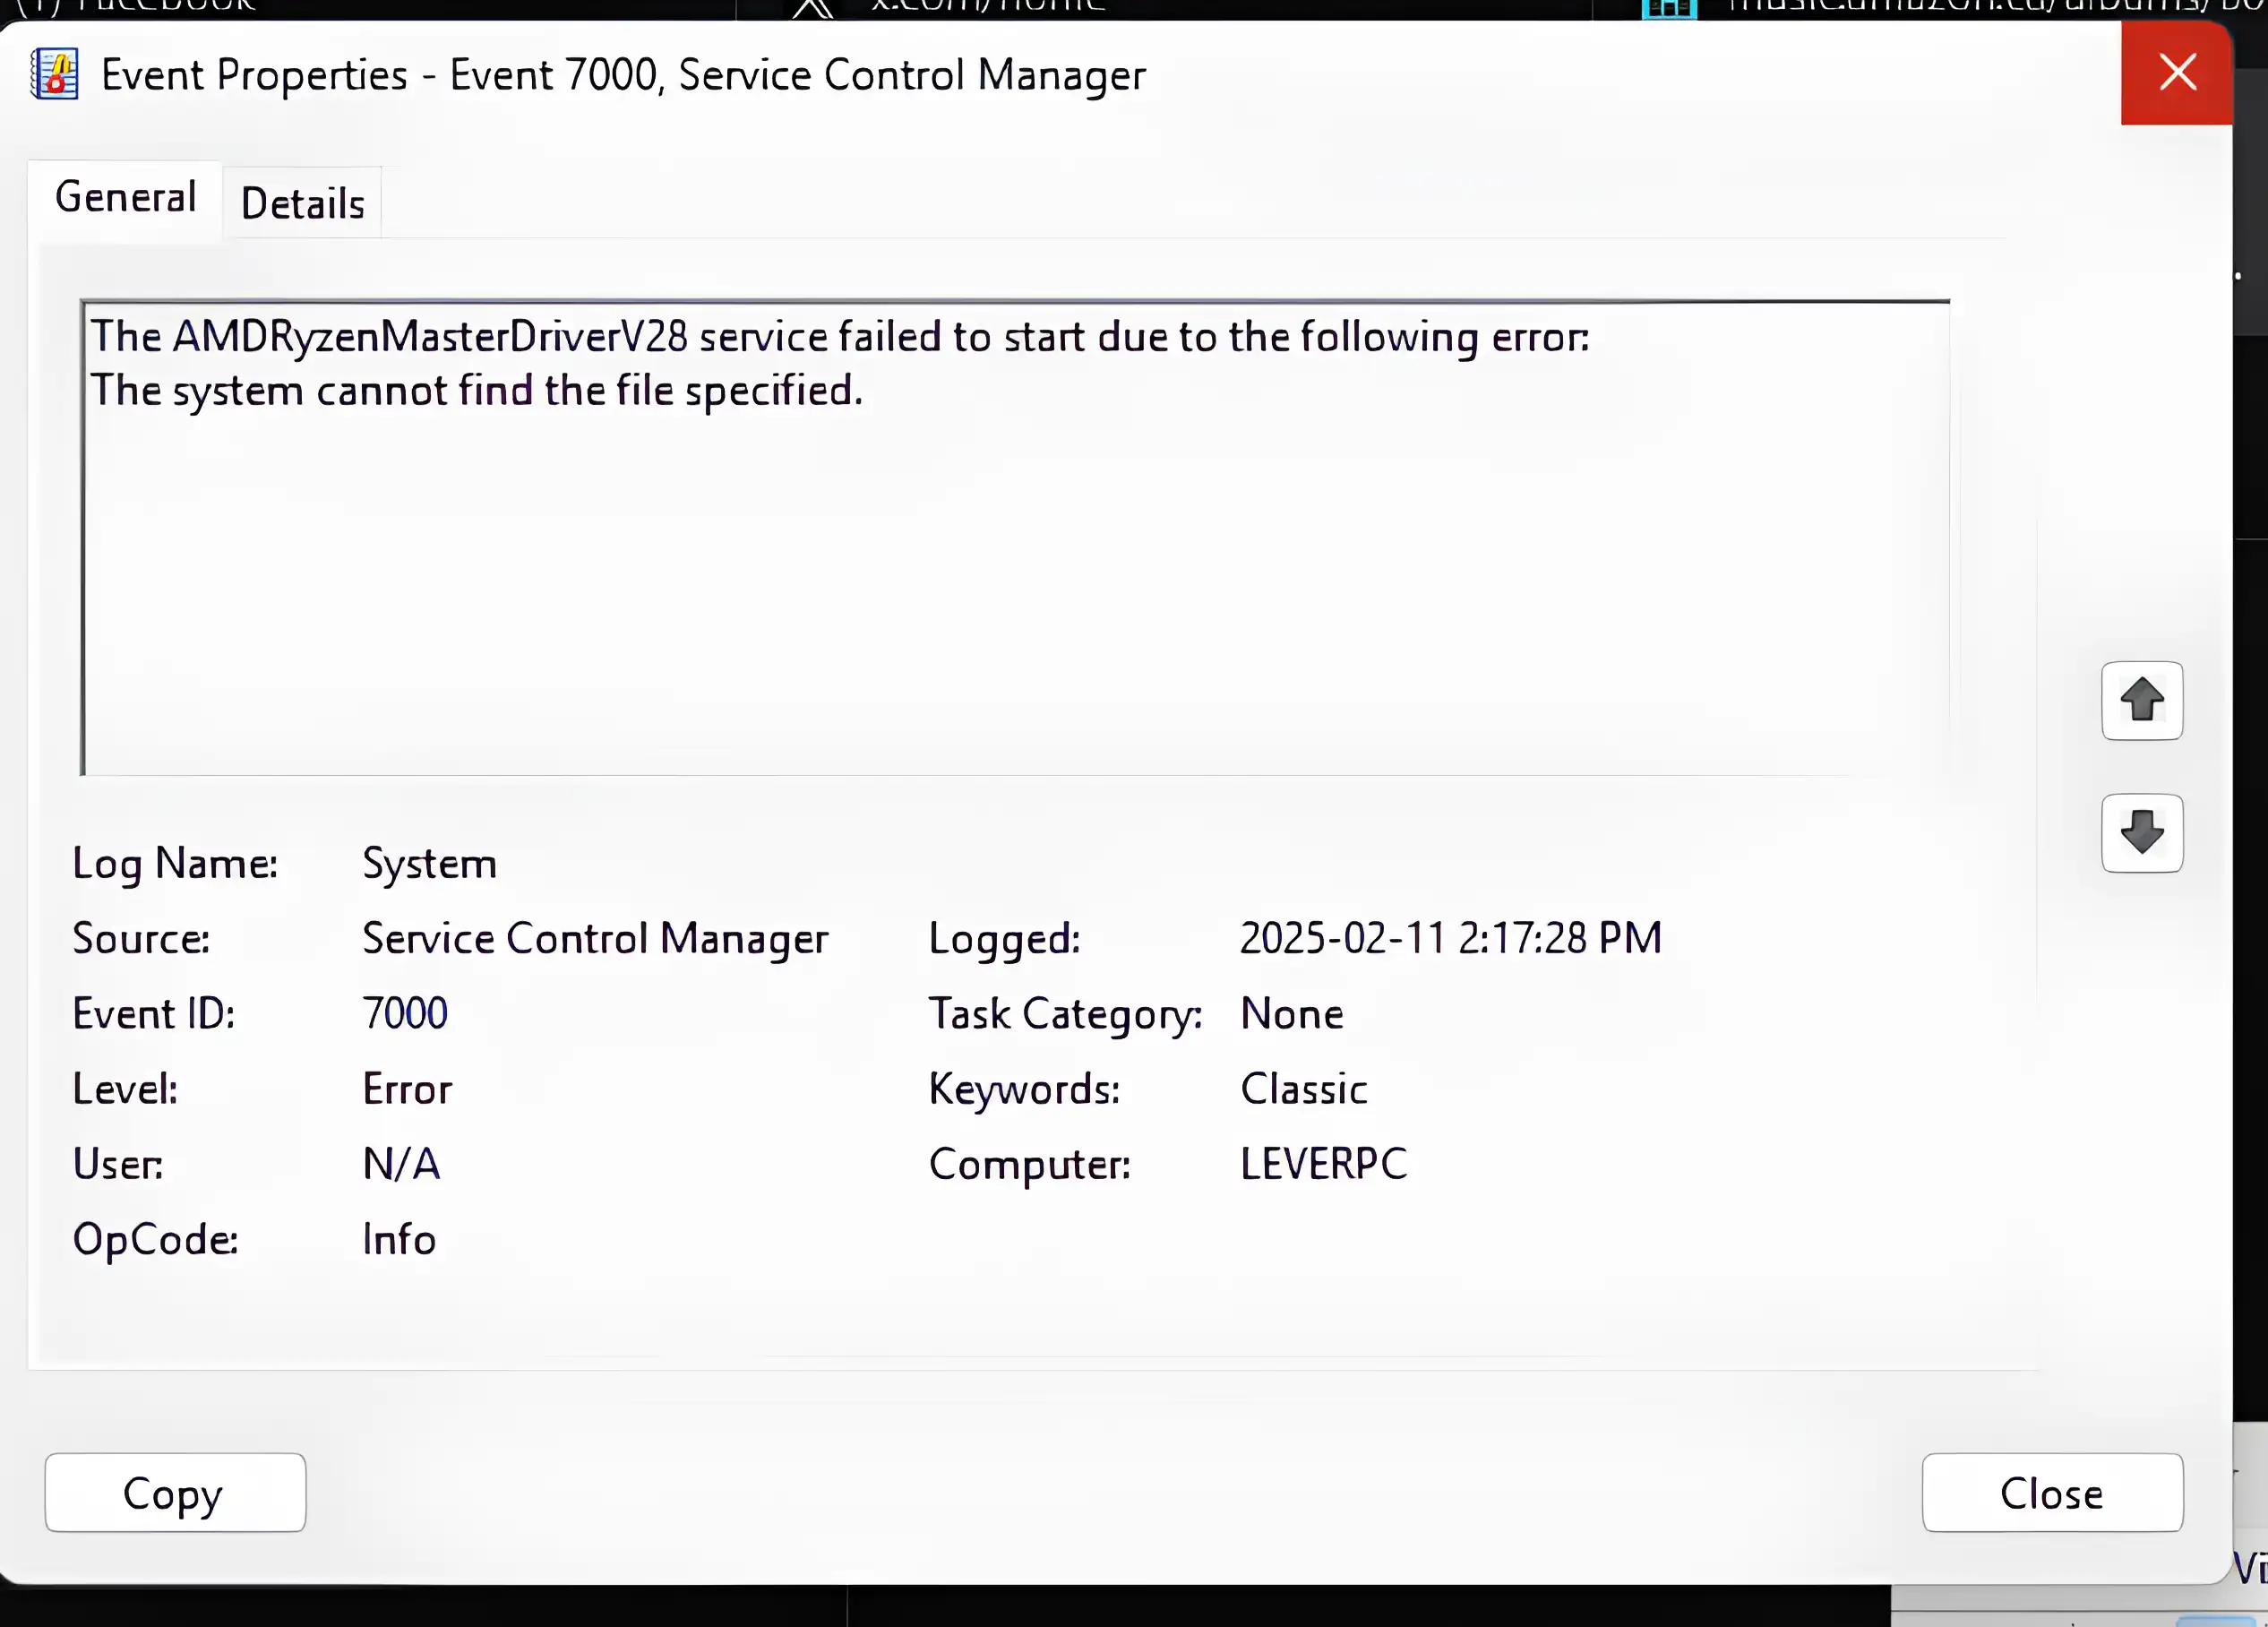The height and width of the screenshot is (1627, 2268).
Task: Click the Close button
Action: pyautogui.click(x=2052, y=1492)
